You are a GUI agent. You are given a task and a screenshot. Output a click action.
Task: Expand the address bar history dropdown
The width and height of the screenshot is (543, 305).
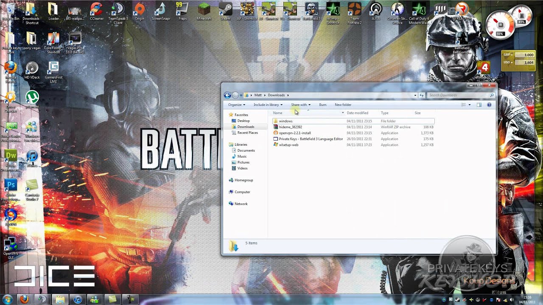[415, 95]
